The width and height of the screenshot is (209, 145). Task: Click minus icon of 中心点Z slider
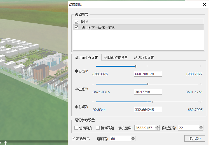pyautogui.click(x=93, y=102)
